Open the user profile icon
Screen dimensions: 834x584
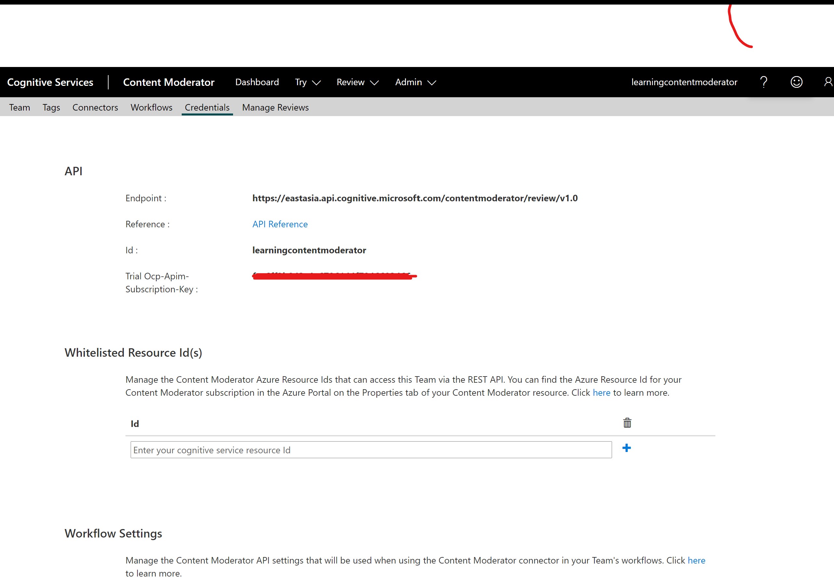(828, 82)
